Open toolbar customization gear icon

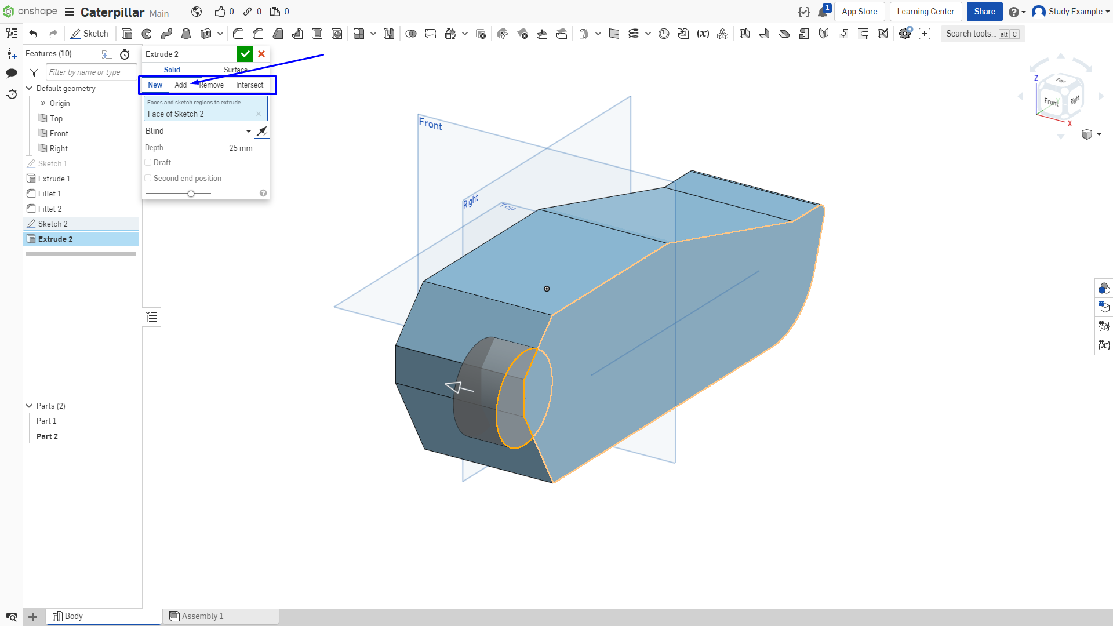(x=905, y=34)
